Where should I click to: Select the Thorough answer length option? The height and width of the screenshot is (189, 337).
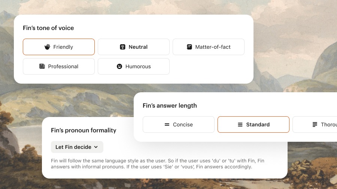328,124
